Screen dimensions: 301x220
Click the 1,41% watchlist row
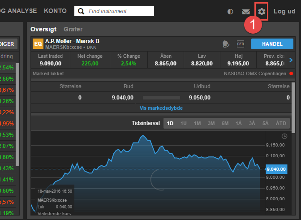tap(8, 180)
